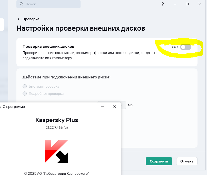
Task: Save settings with the Сохранить button
Action: click(159, 161)
